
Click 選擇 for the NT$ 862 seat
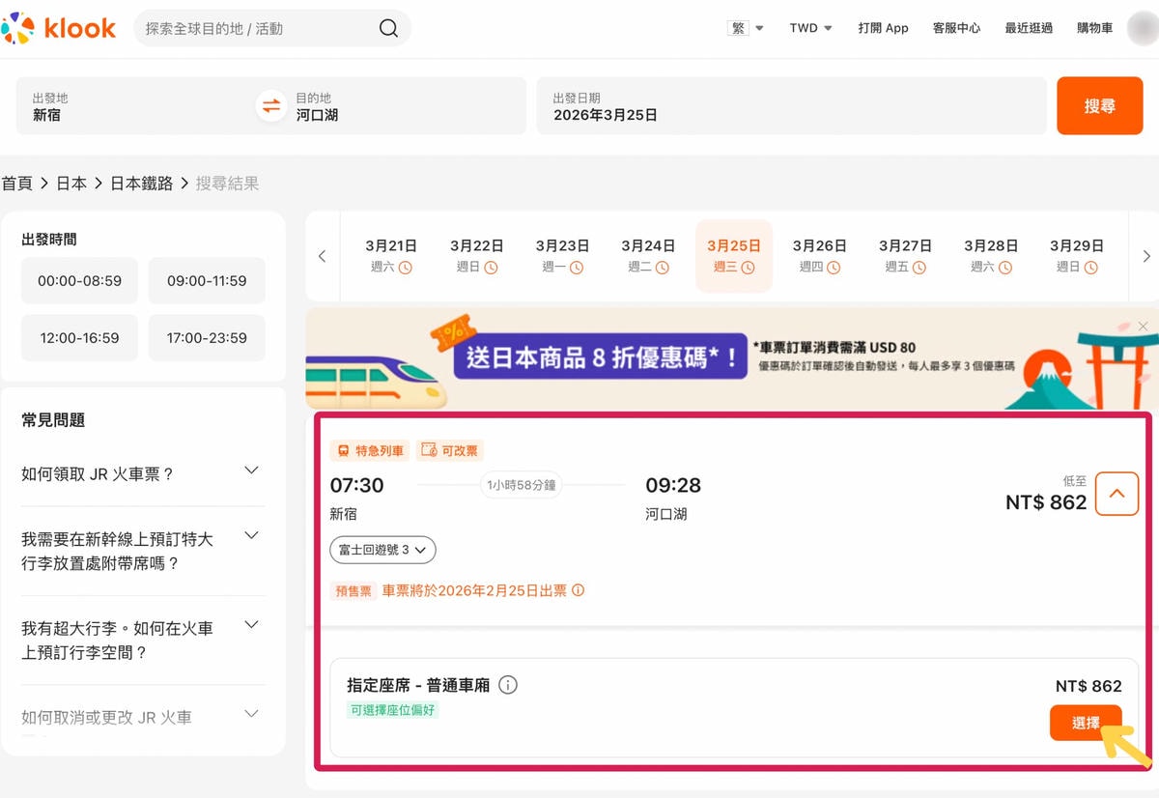(x=1086, y=723)
